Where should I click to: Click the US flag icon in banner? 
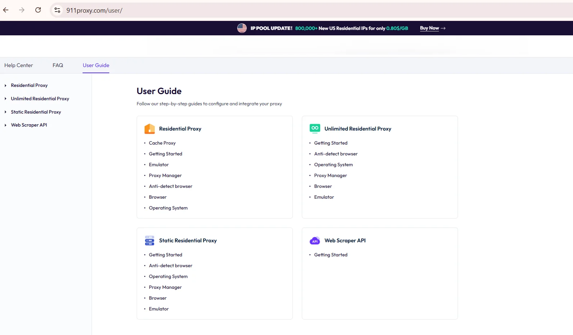[x=242, y=28]
